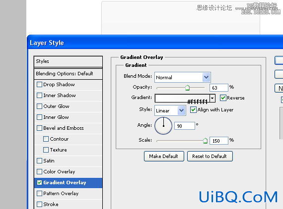Open the Blend Mode dropdown
This screenshot has height=209, width=283.
183,77
